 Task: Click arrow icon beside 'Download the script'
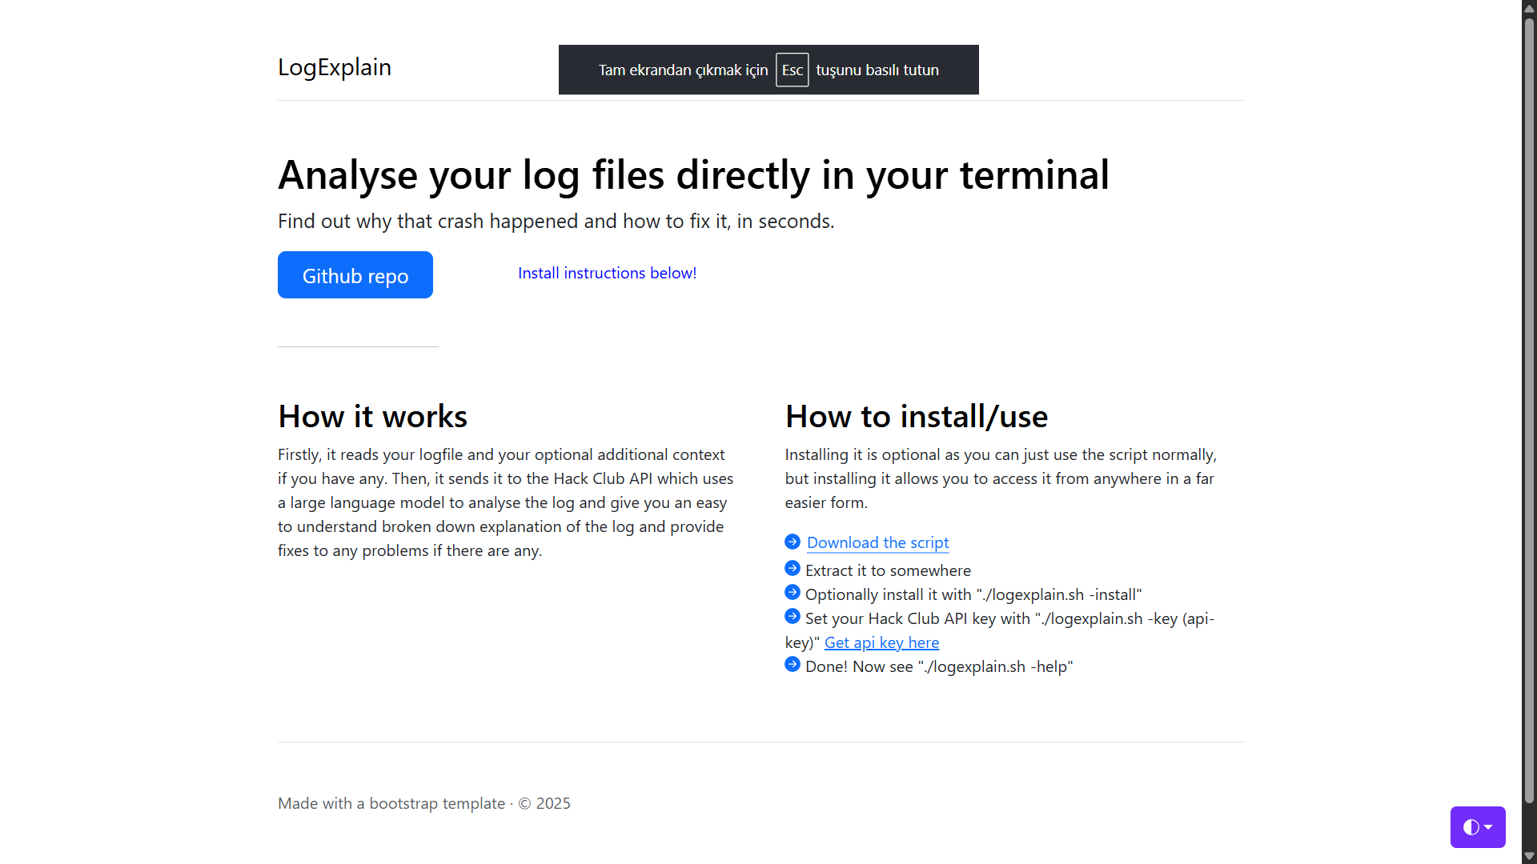pyautogui.click(x=793, y=542)
